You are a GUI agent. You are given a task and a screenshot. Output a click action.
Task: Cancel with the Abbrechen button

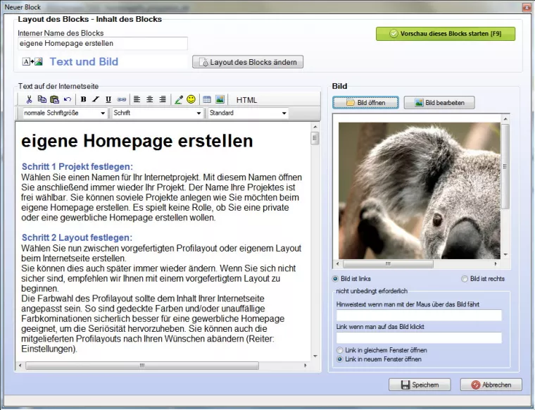point(491,385)
